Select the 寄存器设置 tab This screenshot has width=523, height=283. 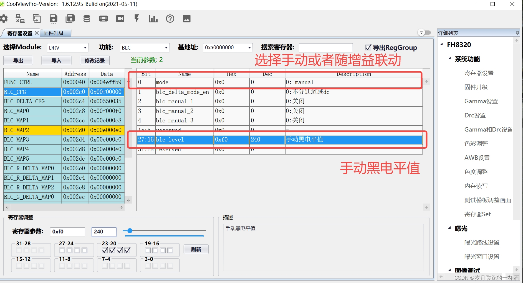(20, 33)
